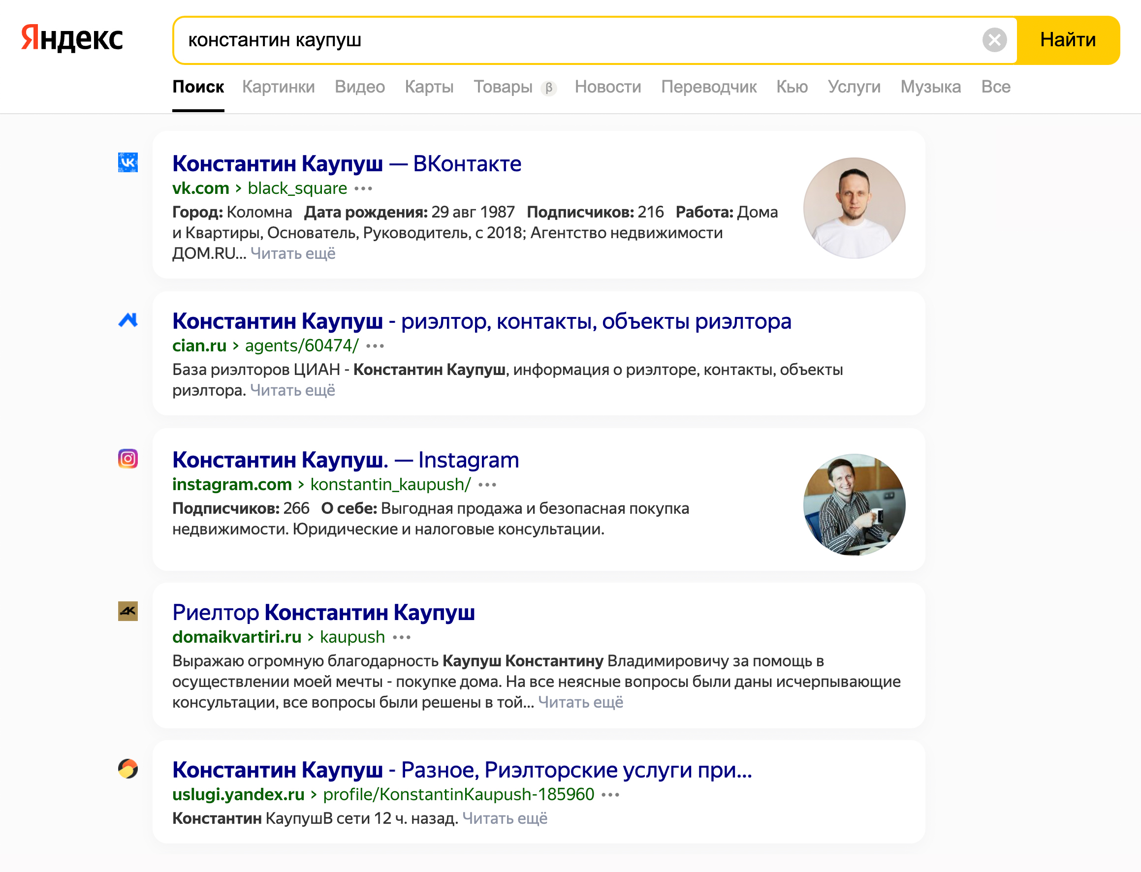The width and height of the screenshot is (1141, 872).
Task: Open the Кью tab
Action: tap(792, 87)
